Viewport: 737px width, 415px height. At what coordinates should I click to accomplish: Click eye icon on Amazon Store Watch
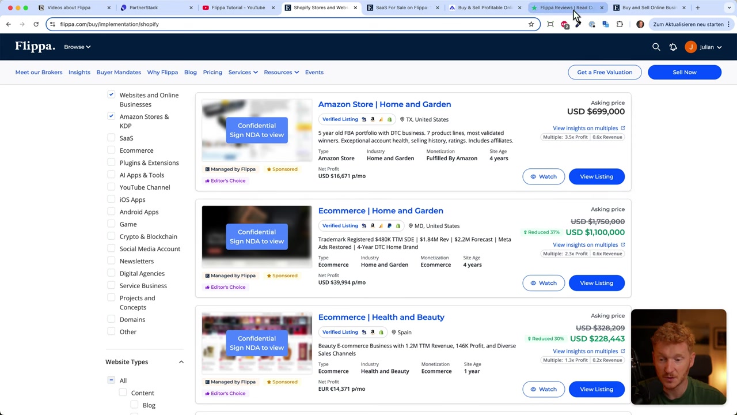(x=533, y=176)
